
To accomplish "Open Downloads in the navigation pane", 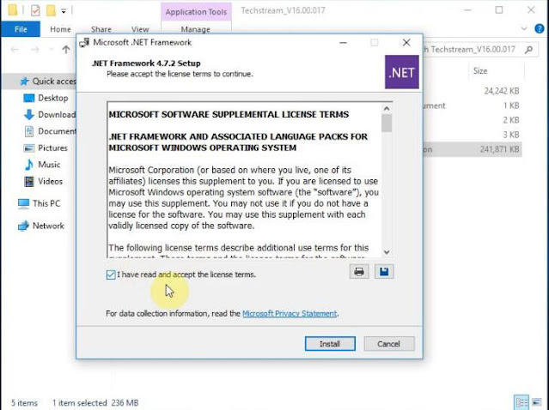I will click(x=49, y=115).
